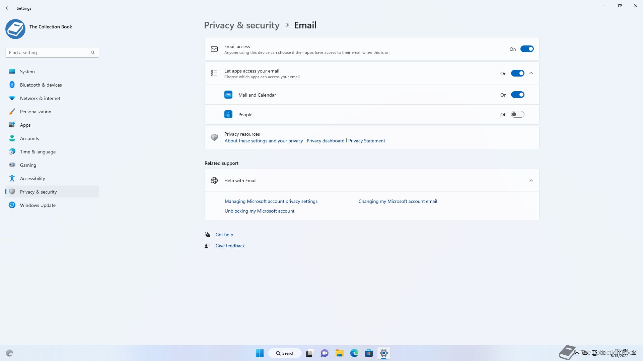Toggle Let apps access your email switch
This screenshot has width=643, height=361.
click(517, 74)
